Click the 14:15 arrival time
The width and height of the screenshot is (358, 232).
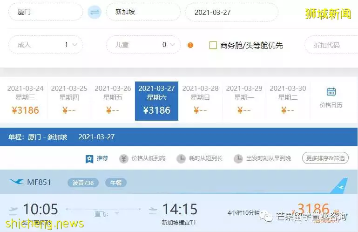tap(180, 209)
